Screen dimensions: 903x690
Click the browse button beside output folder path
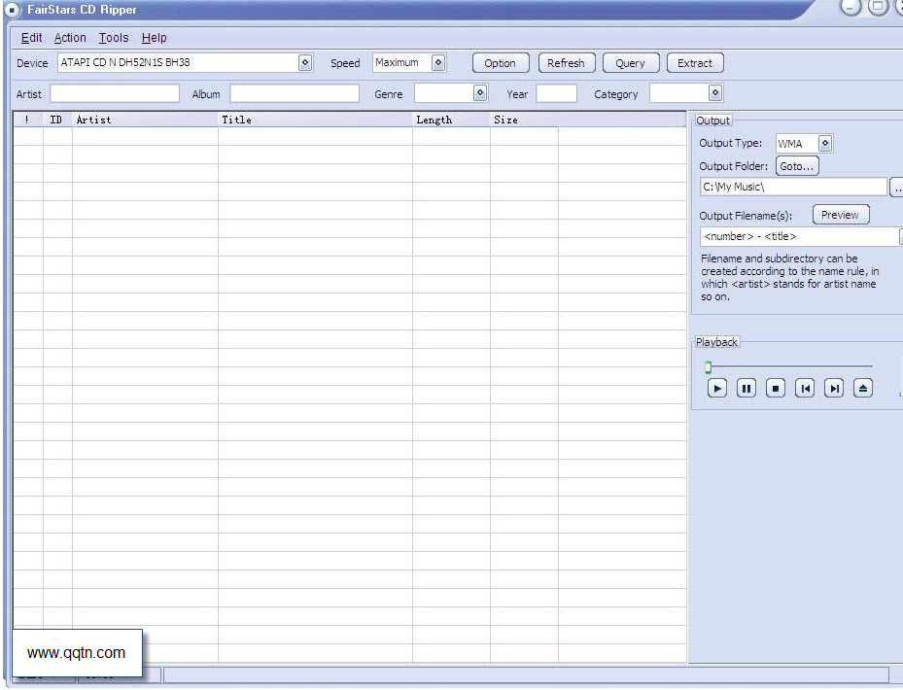point(896,188)
